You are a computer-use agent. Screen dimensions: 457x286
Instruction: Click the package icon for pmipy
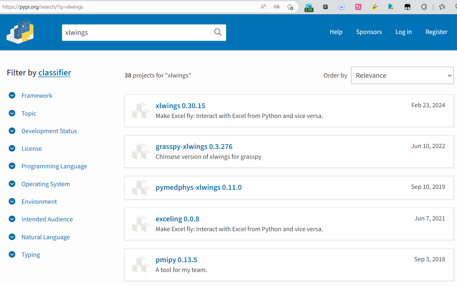(x=141, y=265)
